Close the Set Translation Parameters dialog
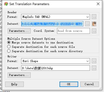Viewport: 104px width, 92px height. click(98, 4)
